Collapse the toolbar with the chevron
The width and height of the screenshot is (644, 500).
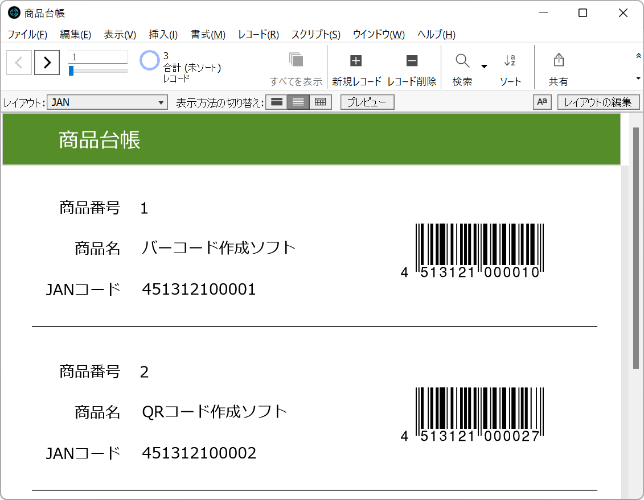(638, 56)
